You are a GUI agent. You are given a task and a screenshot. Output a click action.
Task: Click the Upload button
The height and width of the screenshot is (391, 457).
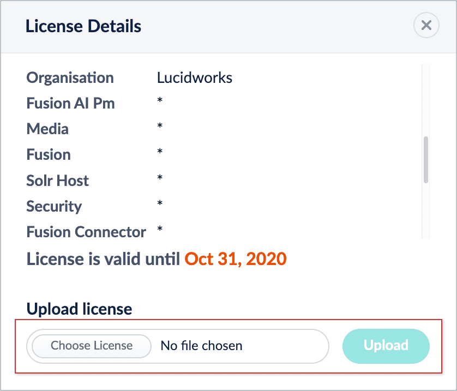tap(386, 346)
